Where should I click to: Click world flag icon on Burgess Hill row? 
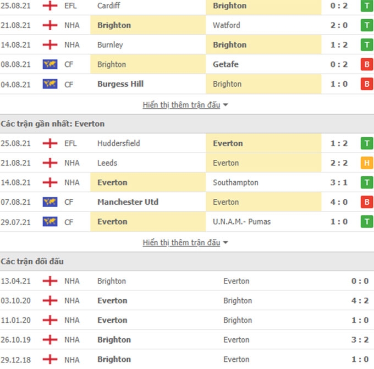point(50,84)
